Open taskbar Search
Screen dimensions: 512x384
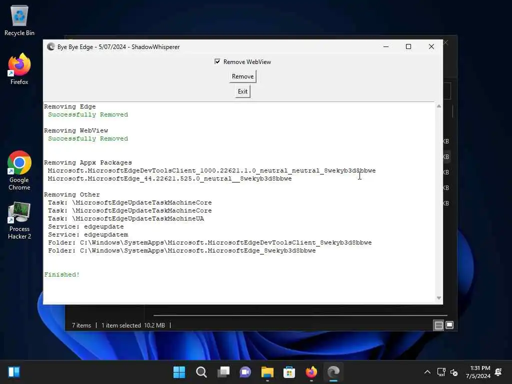(201, 372)
